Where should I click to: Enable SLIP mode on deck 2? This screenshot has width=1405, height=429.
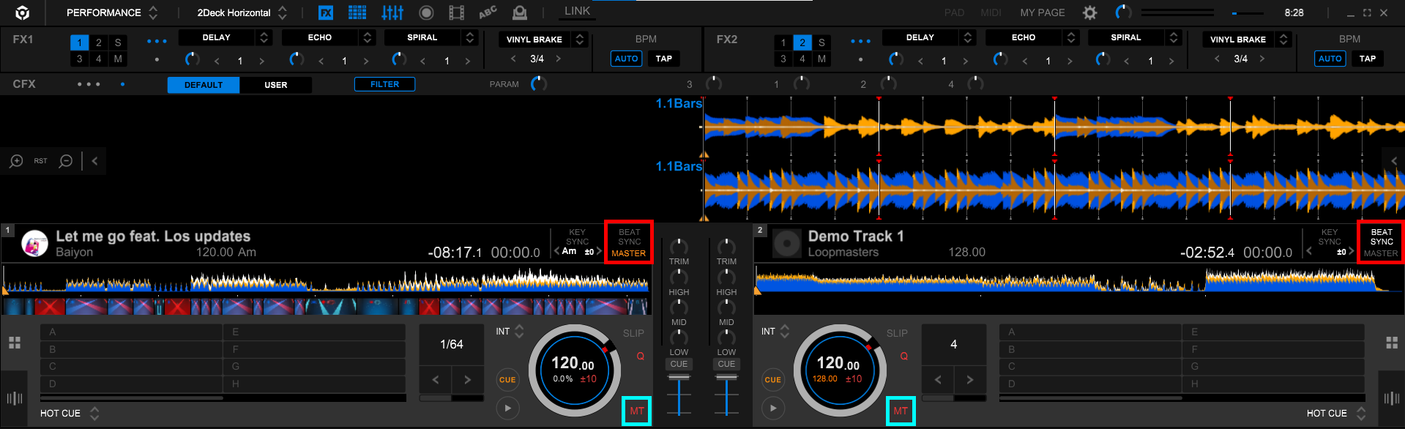[897, 333]
